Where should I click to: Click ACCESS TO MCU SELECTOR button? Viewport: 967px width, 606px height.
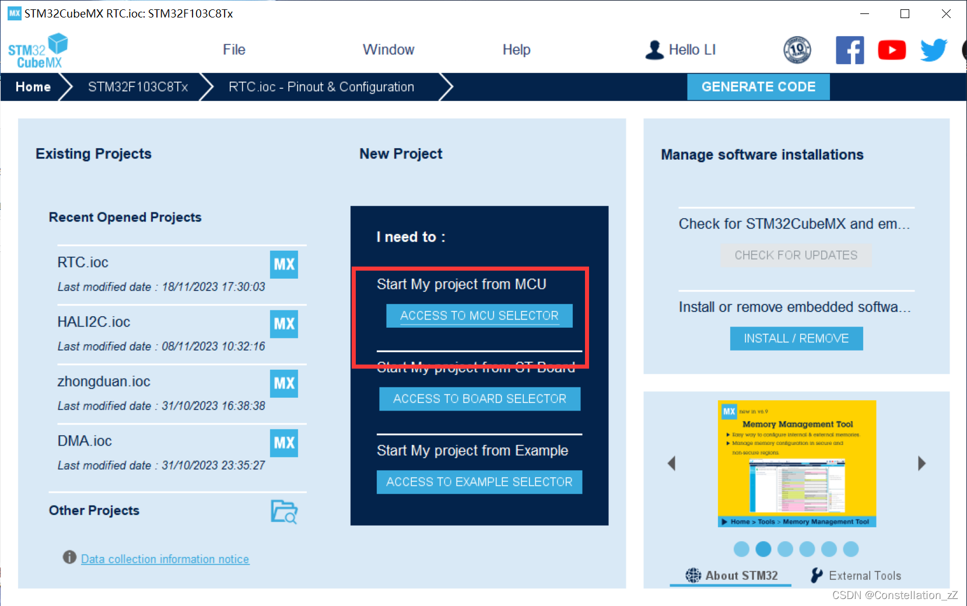click(x=479, y=316)
